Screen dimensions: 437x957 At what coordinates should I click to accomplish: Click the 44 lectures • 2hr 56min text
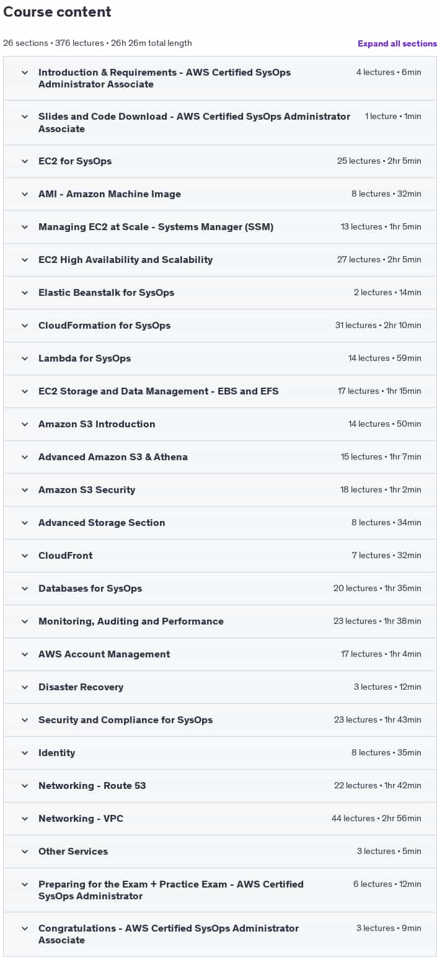pos(376,819)
